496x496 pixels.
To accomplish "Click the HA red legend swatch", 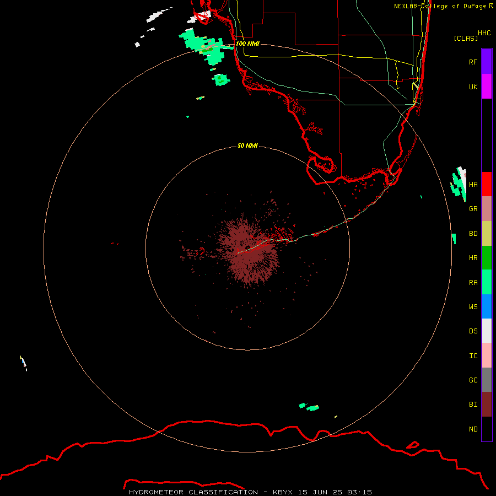I will click(x=487, y=184).
